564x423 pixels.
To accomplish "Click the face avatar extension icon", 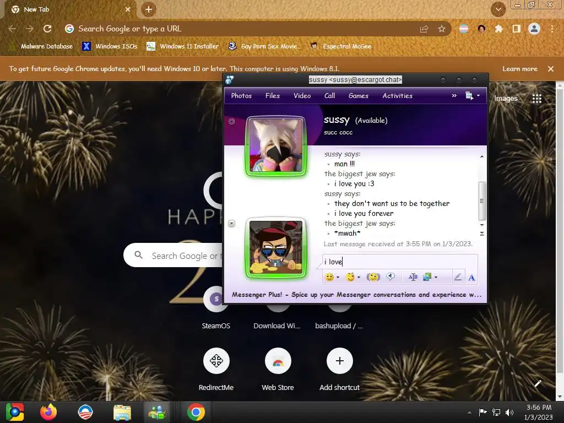I will (x=481, y=29).
